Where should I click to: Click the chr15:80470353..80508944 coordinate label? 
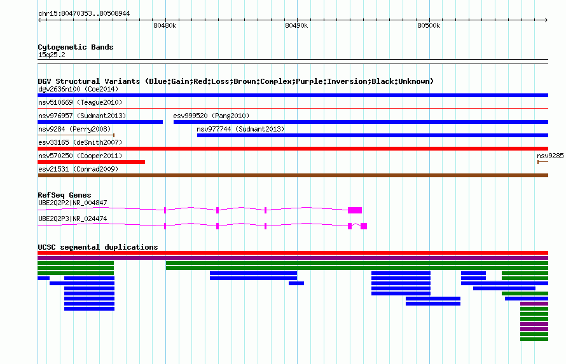coord(84,13)
